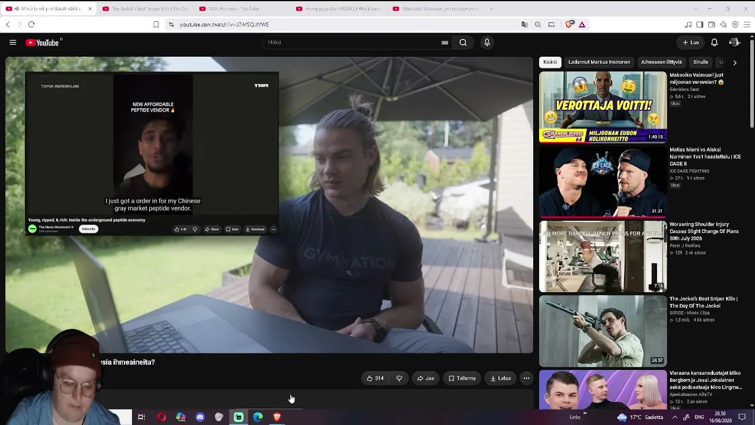Open the Leo AI sparkle icon
Image resolution: width=755 pixels, height=425 pixels.
724,24
